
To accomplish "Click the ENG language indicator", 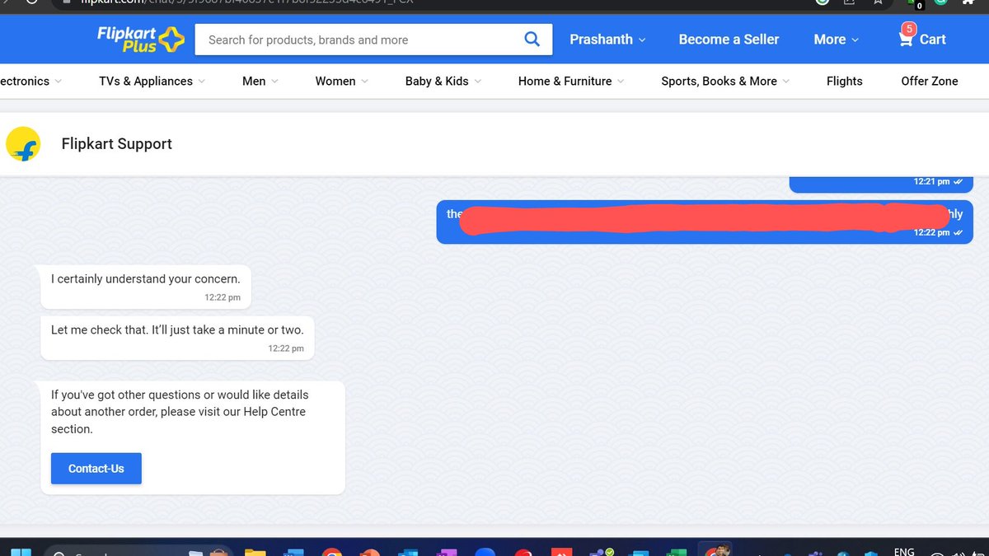I will (904, 551).
